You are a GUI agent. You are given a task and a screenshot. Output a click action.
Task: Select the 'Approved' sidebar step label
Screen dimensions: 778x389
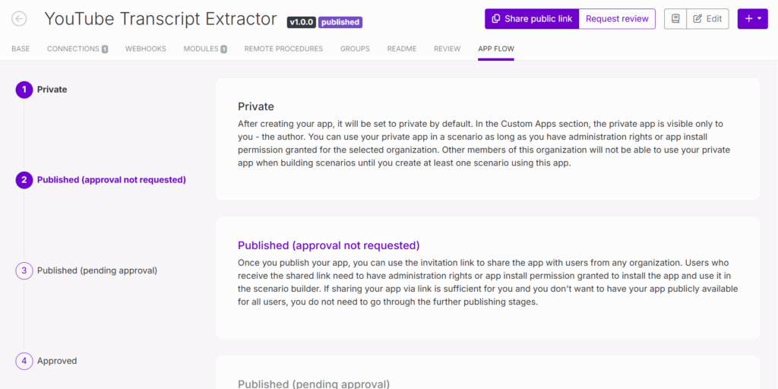[57, 361]
